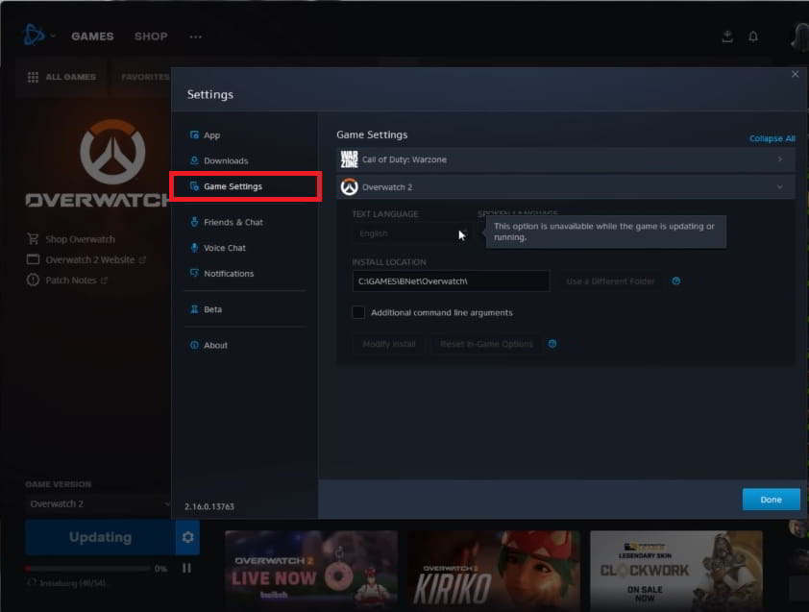Select the Game Settings tab
The image size is (809, 612).
(245, 186)
